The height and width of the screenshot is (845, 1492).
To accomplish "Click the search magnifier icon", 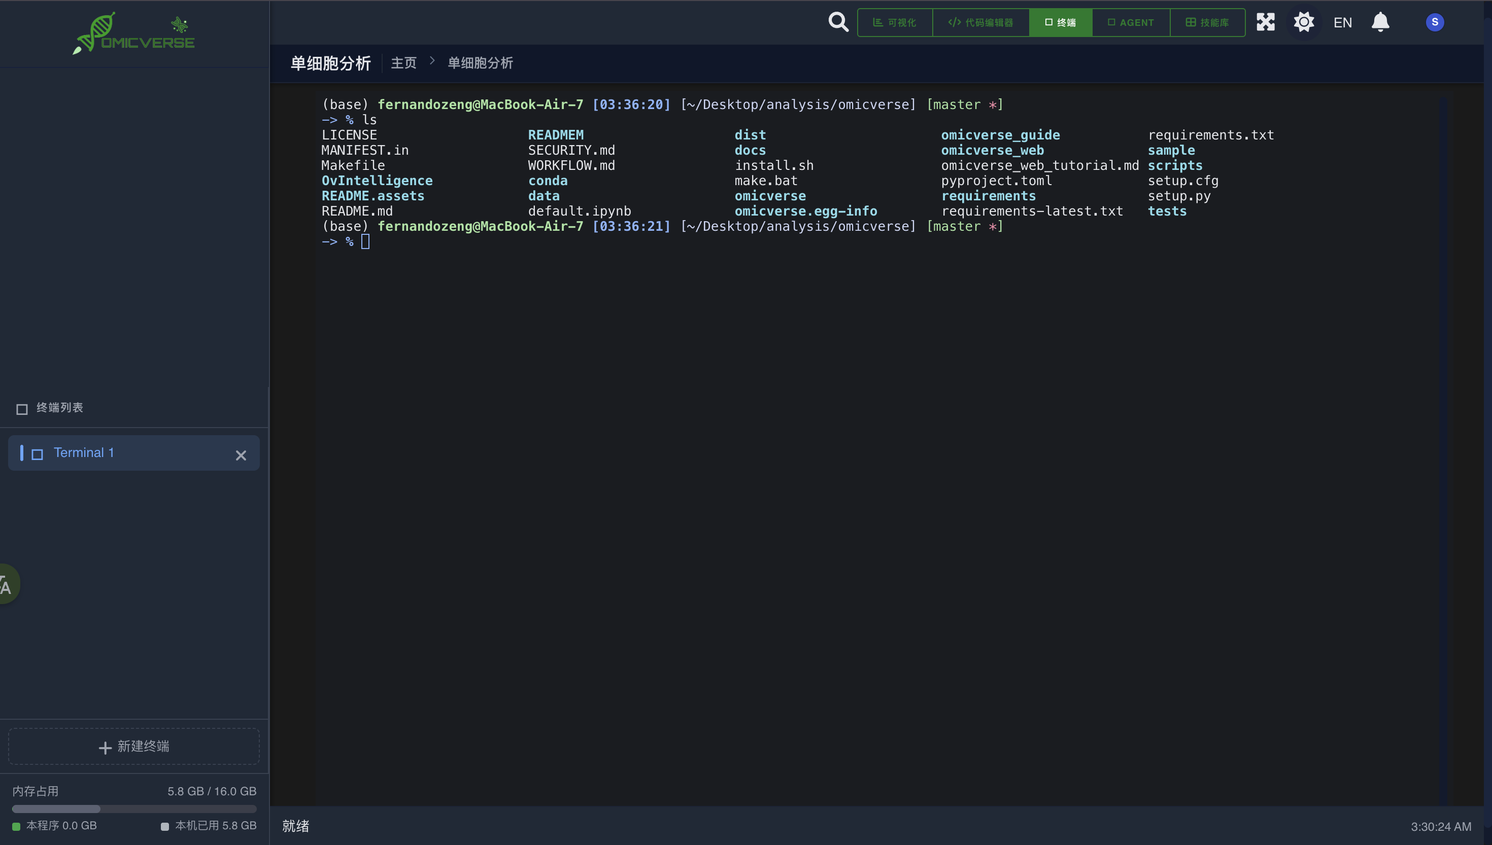I will 838,22.
